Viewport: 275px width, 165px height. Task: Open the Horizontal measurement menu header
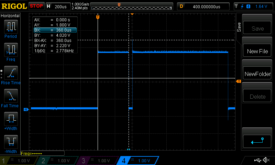point(10,16)
